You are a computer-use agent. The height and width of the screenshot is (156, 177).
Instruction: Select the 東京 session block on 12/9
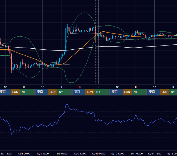pos(79,92)
